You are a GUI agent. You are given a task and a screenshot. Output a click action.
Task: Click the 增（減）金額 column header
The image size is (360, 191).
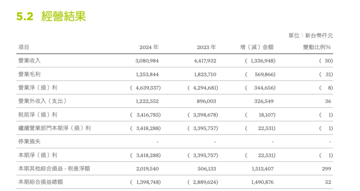click(x=257, y=47)
